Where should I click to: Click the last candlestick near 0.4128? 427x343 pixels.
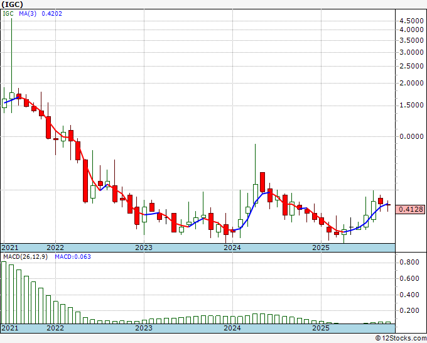pyautogui.click(x=388, y=205)
